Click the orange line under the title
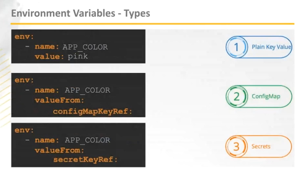The height and width of the screenshot is (182, 304). [152, 24]
